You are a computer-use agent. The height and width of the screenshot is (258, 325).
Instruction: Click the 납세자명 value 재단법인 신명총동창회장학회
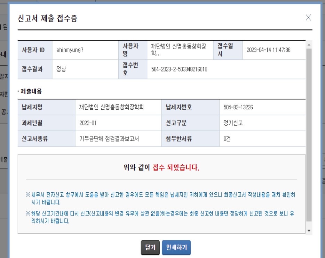(x=111, y=107)
